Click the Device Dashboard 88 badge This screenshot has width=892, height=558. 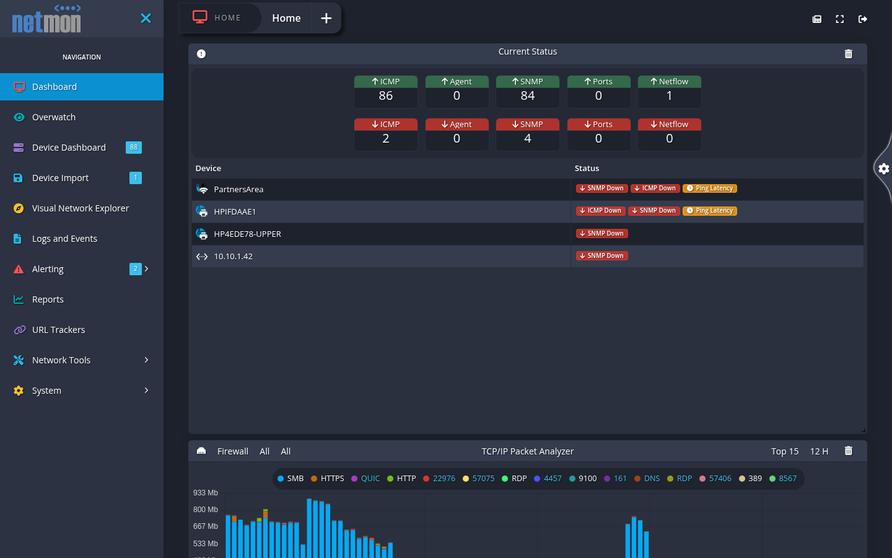[x=134, y=148]
